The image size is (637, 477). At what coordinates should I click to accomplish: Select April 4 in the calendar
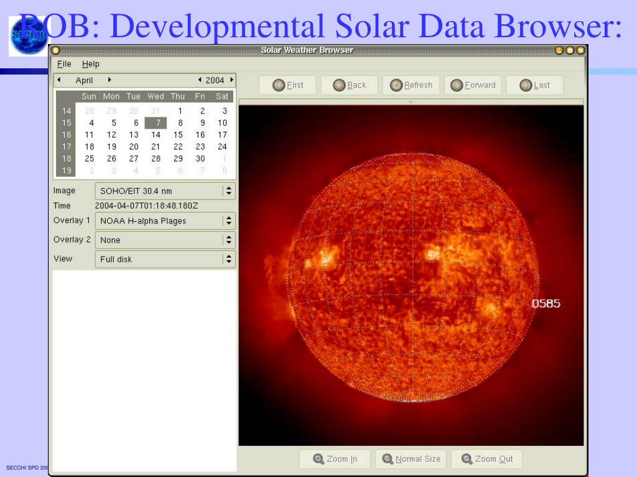(x=91, y=123)
